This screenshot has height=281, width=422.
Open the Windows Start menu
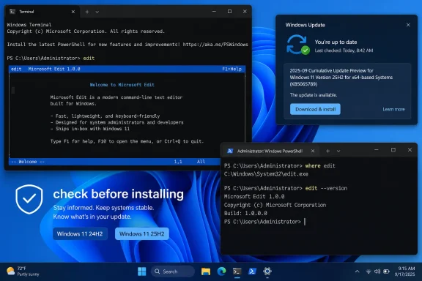tap(142, 271)
